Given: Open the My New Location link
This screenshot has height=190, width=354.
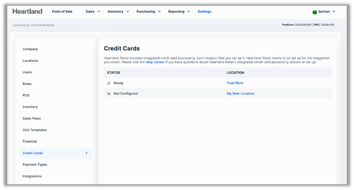Looking at the screenshot, I should [240, 94].
